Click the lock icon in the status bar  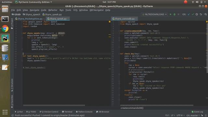point(202,115)
